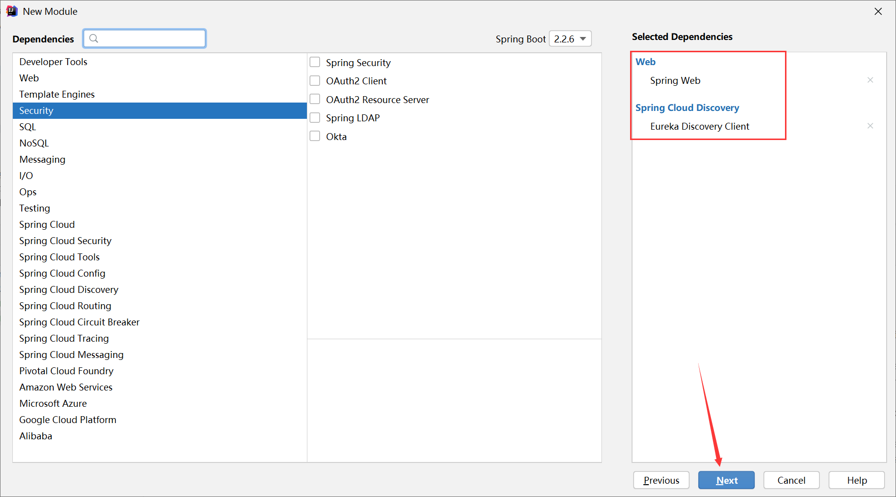Open the Ops category
Screen dimensions: 896x497
(x=160, y=192)
